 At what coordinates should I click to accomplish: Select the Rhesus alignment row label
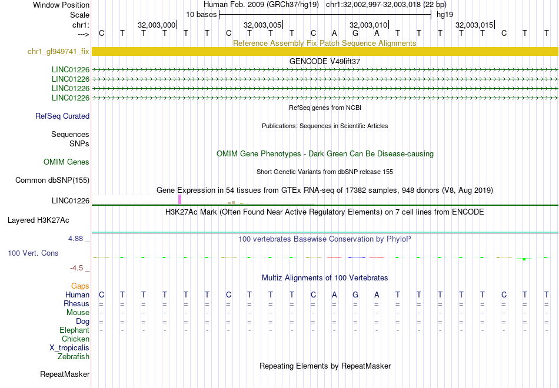coord(76,303)
